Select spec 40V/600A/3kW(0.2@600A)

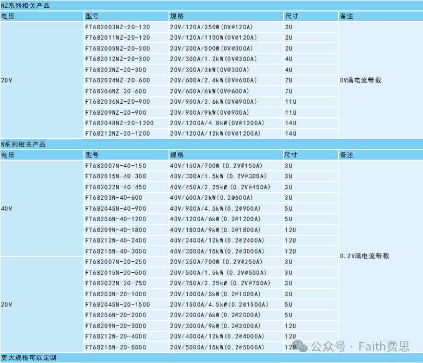(211, 198)
